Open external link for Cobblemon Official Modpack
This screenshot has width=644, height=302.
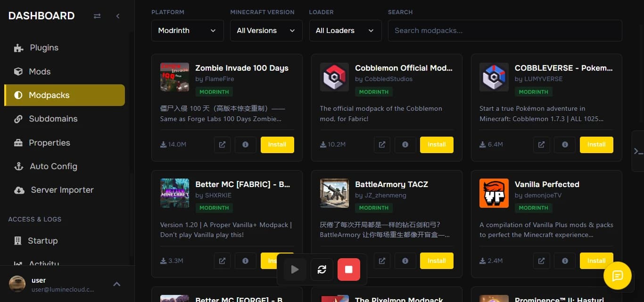(x=382, y=145)
